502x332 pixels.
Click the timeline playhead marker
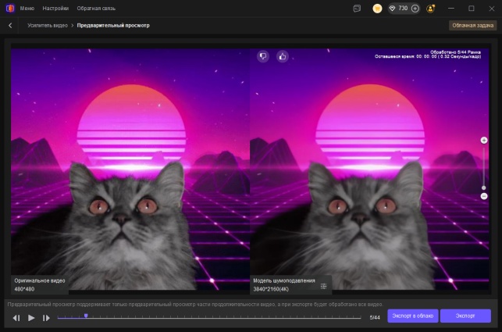(86, 316)
